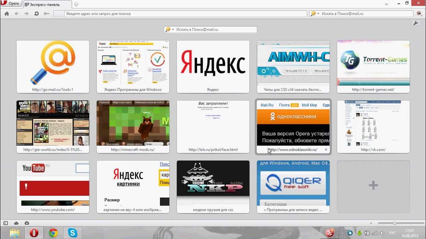
Task: Remove odnoklassniki tile with its X button
Action: click(326, 150)
